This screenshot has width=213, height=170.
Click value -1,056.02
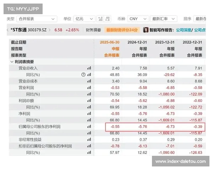166,107
